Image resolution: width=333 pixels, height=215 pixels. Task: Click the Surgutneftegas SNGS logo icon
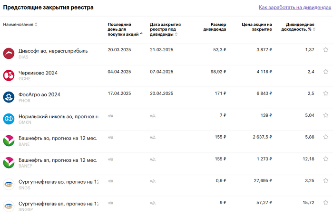[x=9, y=184]
